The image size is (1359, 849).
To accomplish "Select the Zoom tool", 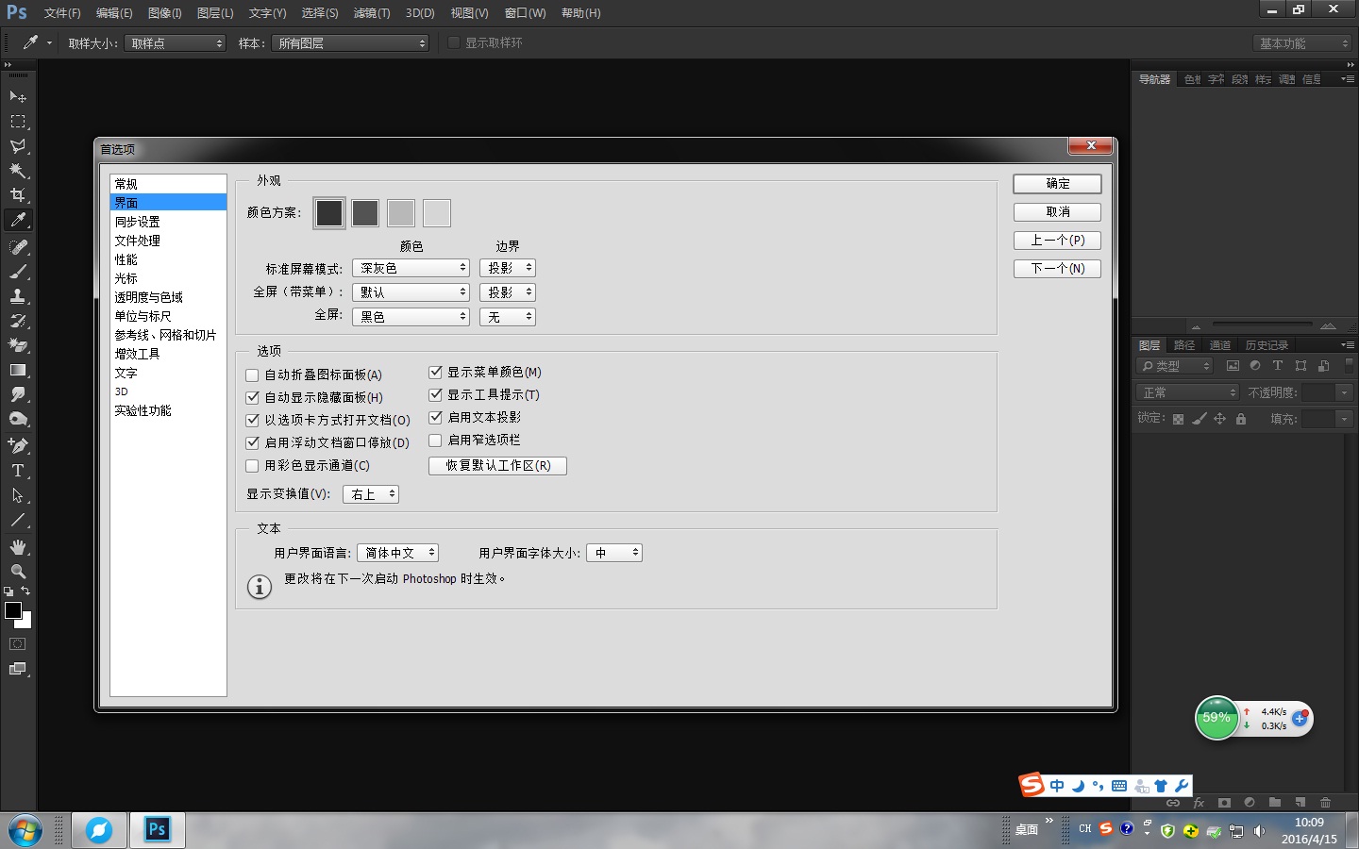I will click(x=18, y=572).
